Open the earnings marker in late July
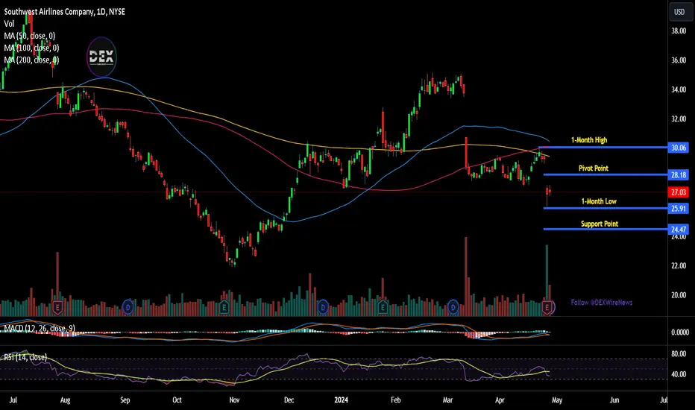Screen dimensions: 695x410 (57, 306)
